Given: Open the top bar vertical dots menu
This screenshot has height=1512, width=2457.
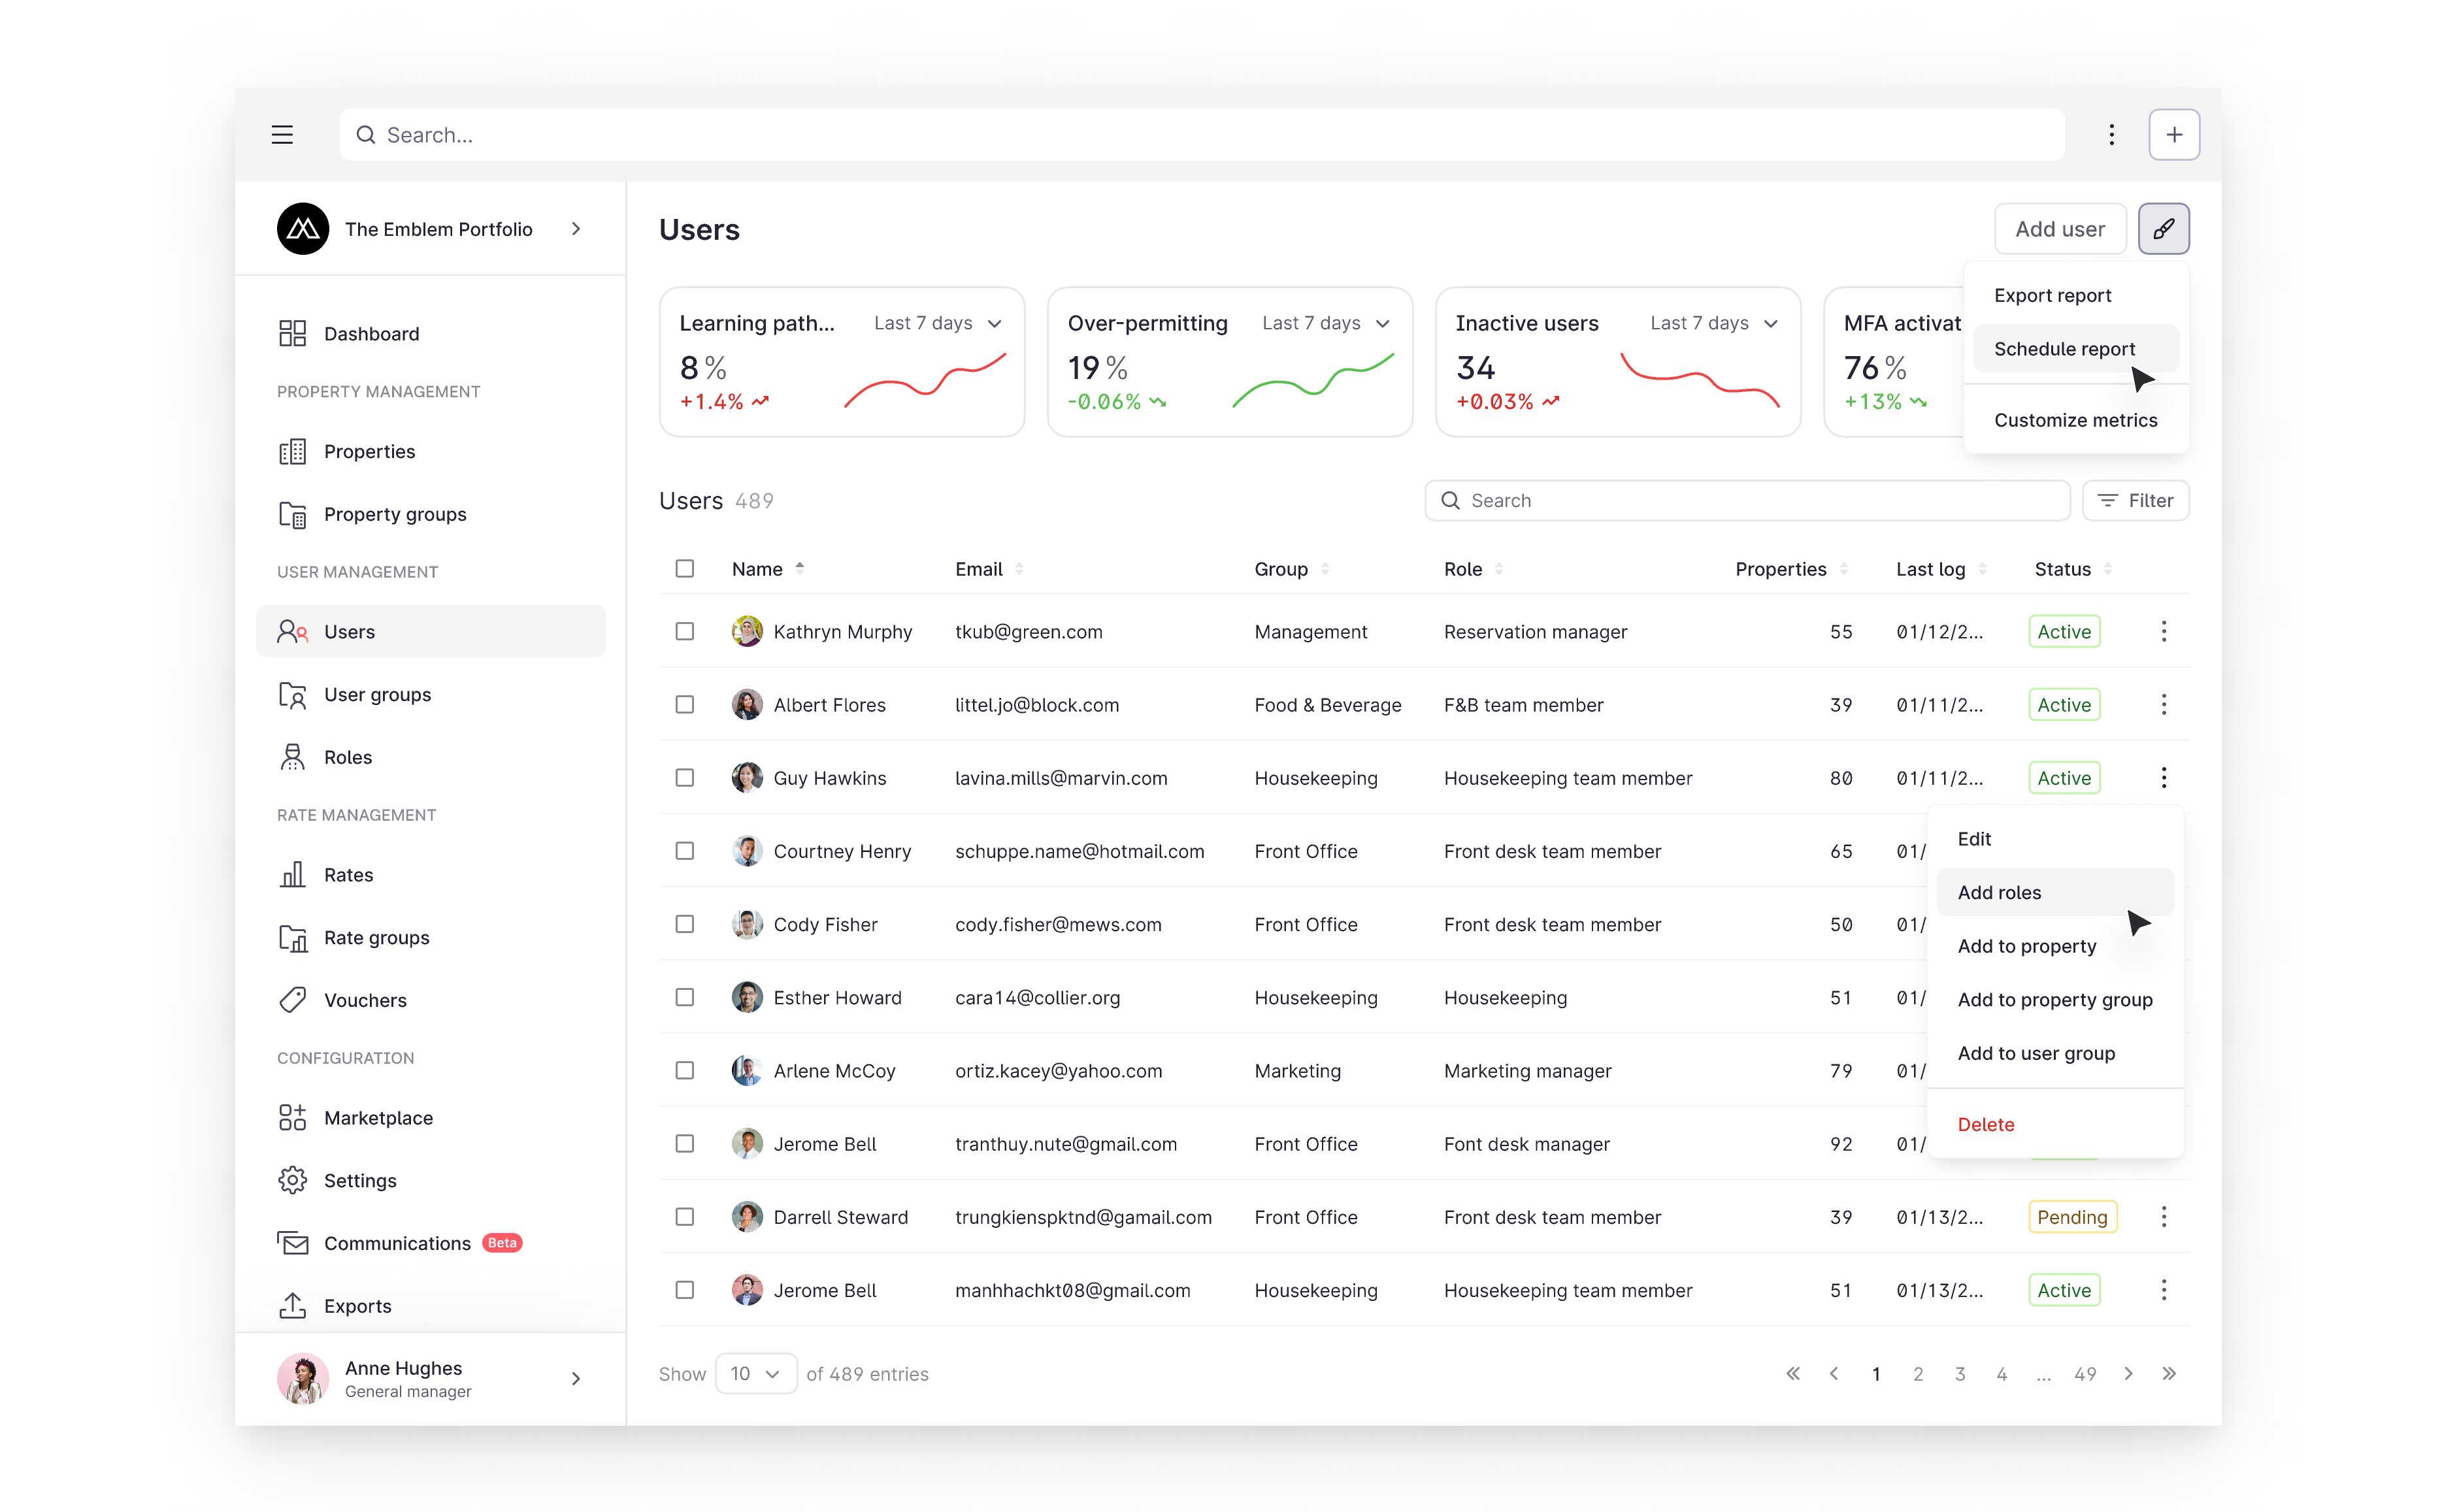Looking at the screenshot, I should tap(2111, 135).
